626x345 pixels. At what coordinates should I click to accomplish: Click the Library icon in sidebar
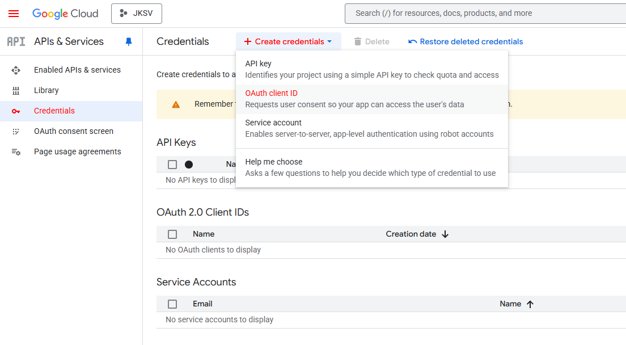[x=16, y=90]
